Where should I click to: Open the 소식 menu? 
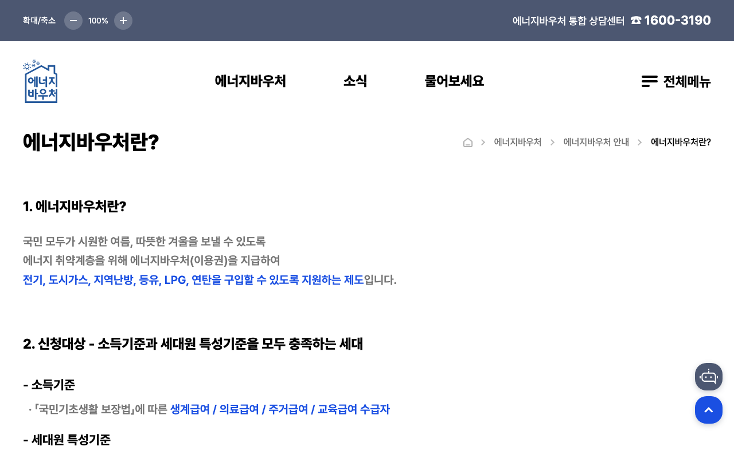click(x=356, y=81)
